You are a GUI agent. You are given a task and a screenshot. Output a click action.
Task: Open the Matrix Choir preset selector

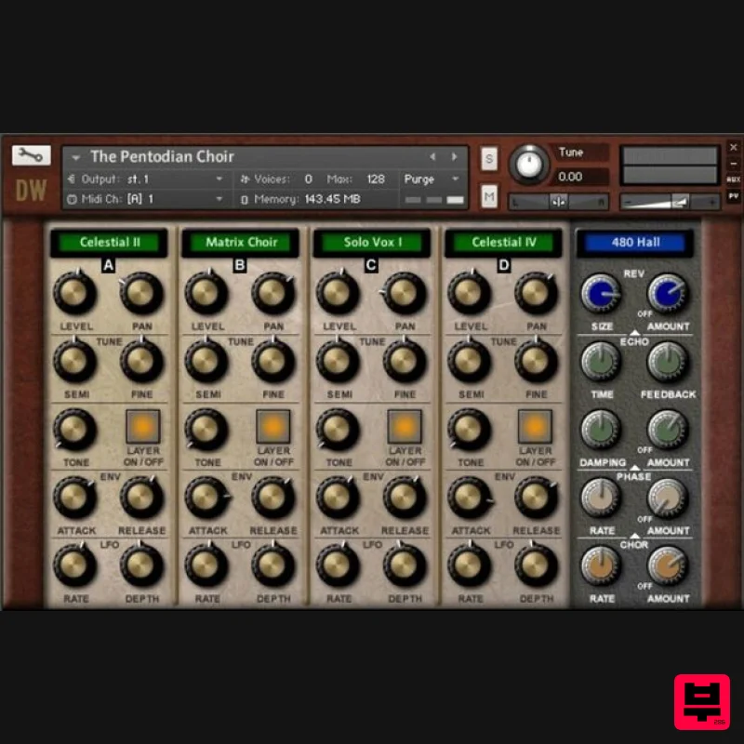241,242
